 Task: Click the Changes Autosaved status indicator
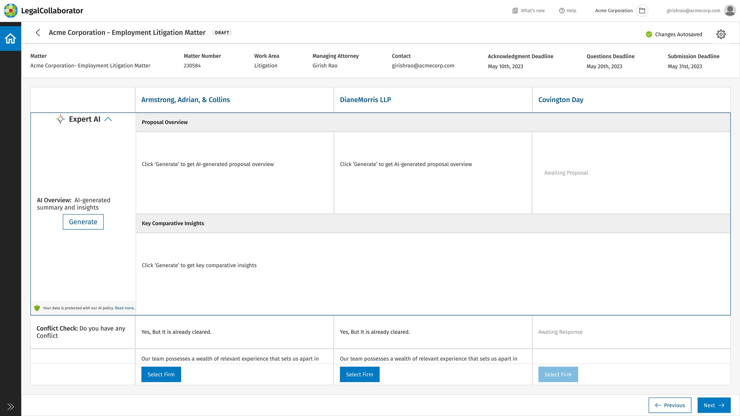click(x=674, y=34)
